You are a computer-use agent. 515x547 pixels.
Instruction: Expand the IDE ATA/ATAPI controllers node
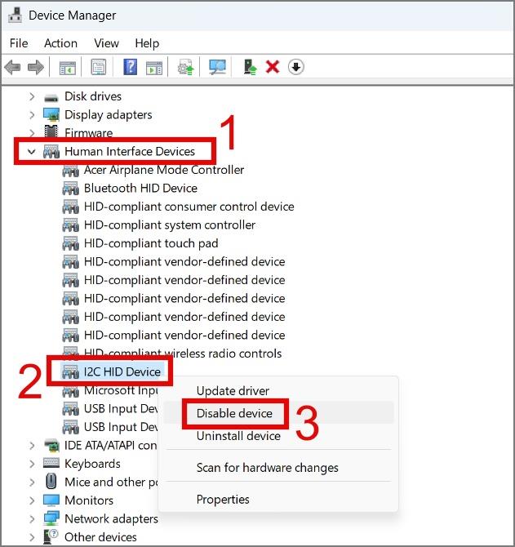(32, 446)
